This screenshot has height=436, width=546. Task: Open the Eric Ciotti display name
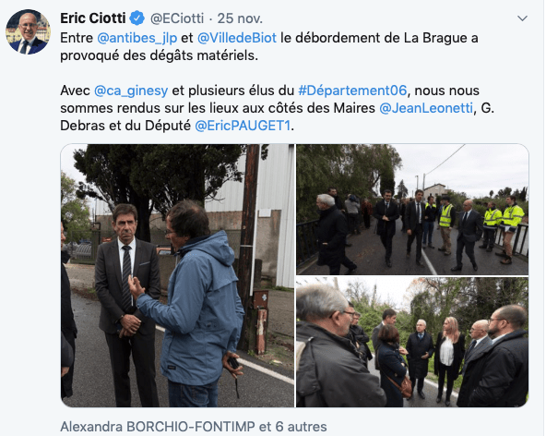93,18
